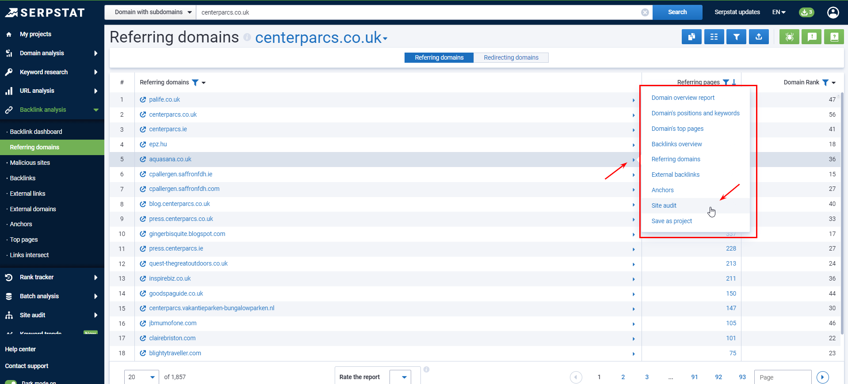This screenshot has height=384, width=848.
Task: Toggle the Dark mode switch
Action: 11,382
